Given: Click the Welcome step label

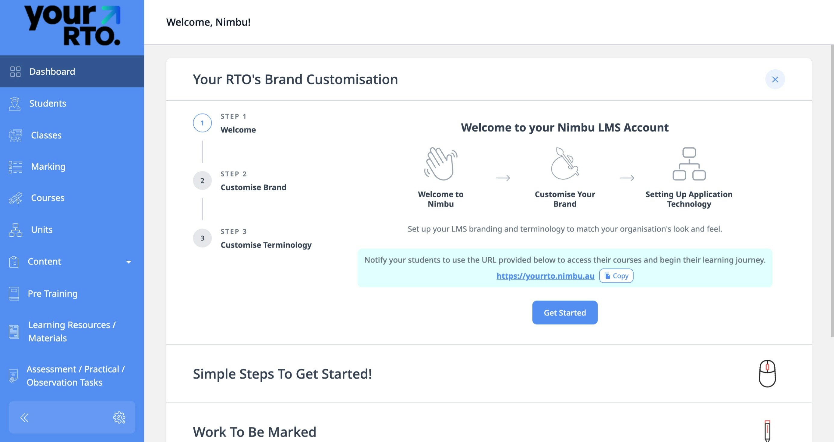Looking at the screenshot, I should (x=238, y=129).
